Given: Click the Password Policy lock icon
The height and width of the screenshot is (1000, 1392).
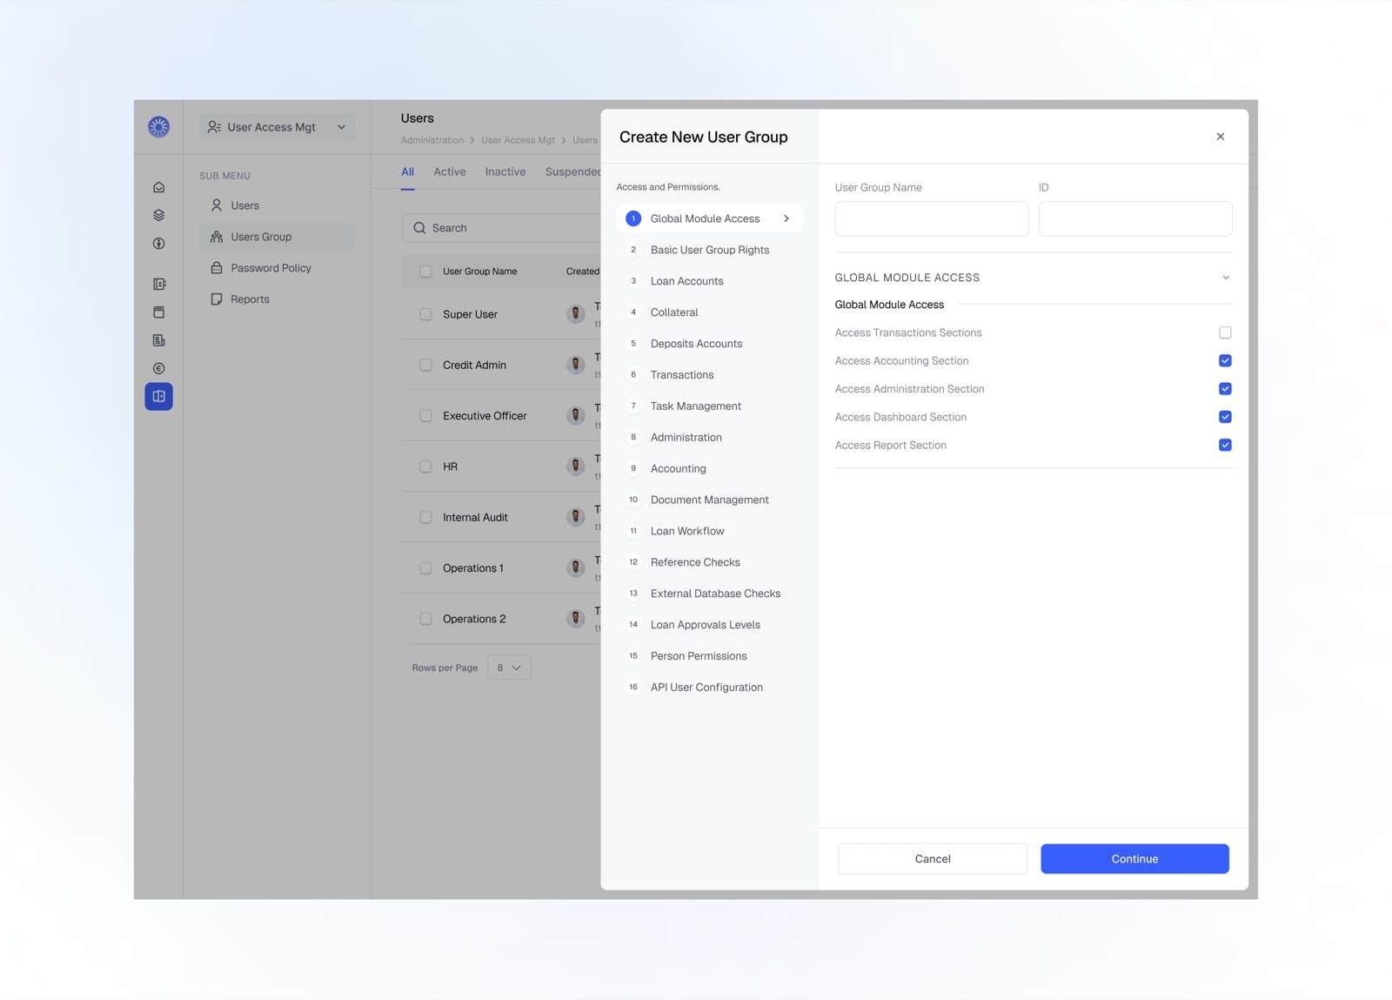Looking at the screenshot, I should pyautogui.click(x=217, y=268).
